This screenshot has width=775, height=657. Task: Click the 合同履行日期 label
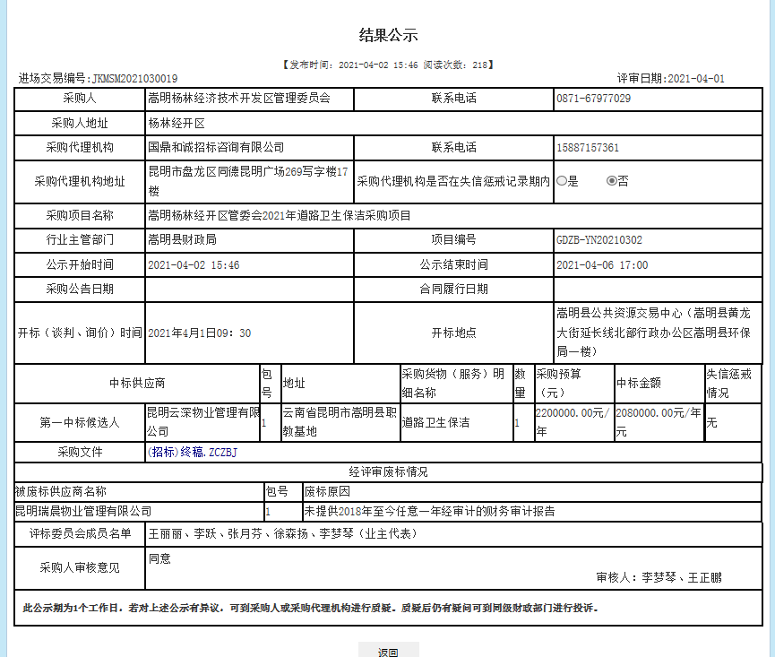pos(453,290)
